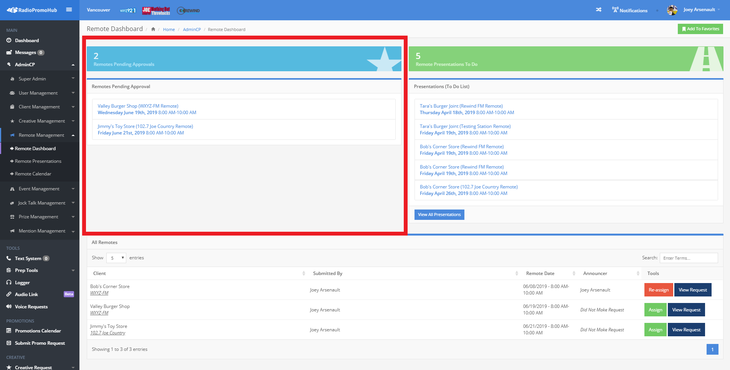The image size is (730, 370).
Task: Open the entries-per-page dropdown
Action: (x=116, y=258)
